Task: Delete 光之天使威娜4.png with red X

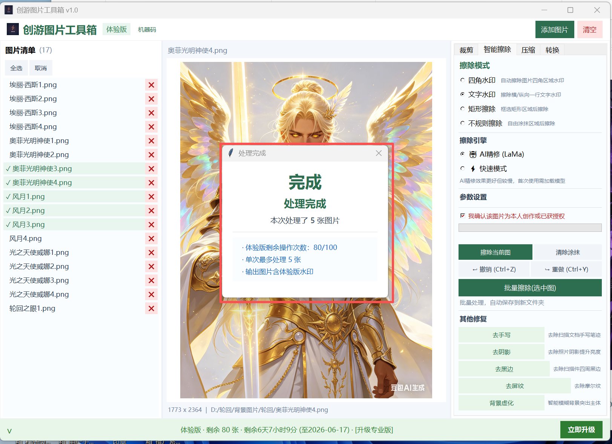Action: coord(151,294)
